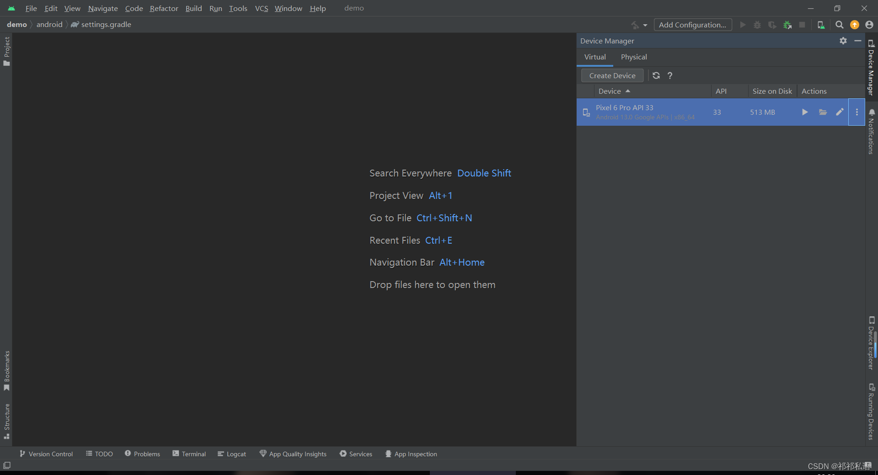Image resolution: width=878 pixels, height=475 pixels.
Task: Open the App Inspection tool window
Action: point(411,454)
